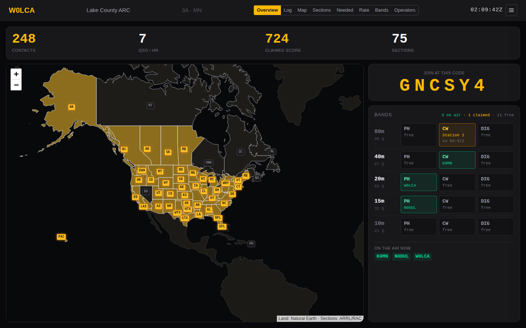The image size is (526, 328).
Task: View the Bands tab
Action: (382, 10)
